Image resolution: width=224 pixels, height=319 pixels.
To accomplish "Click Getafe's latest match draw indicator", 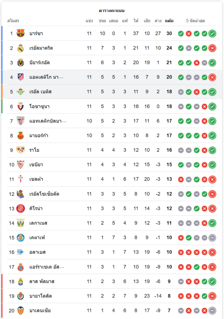I will pyautogui.click(x=212, y=238).
